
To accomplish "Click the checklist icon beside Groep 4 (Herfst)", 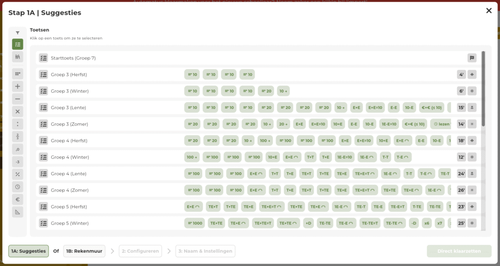I will pos(43,141).
